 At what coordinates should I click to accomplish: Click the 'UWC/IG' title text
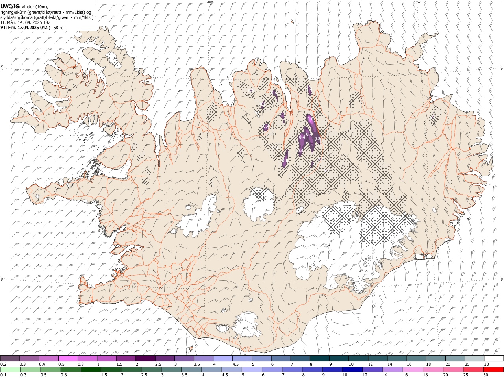click(9, 6)
